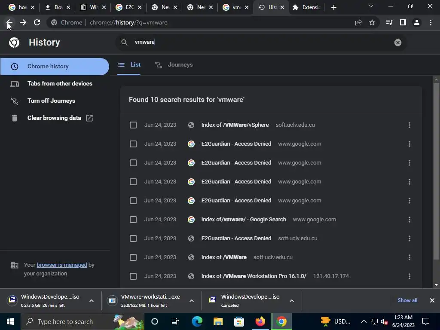Click the browser is managed link

click(62, 265)
